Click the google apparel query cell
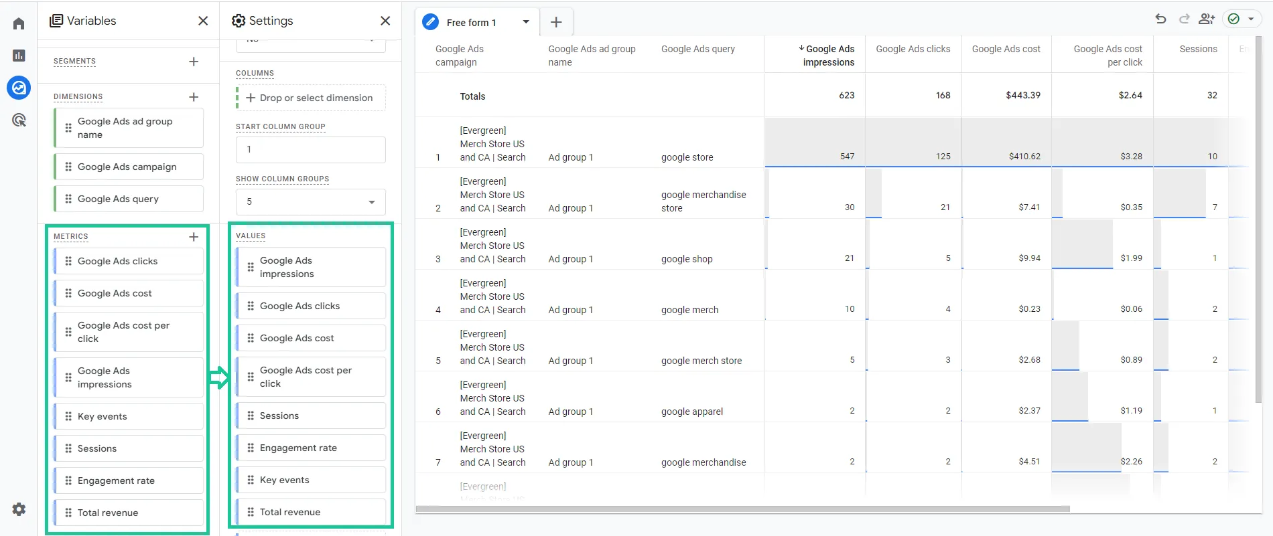1273x536 pixels. coord(691,412)
